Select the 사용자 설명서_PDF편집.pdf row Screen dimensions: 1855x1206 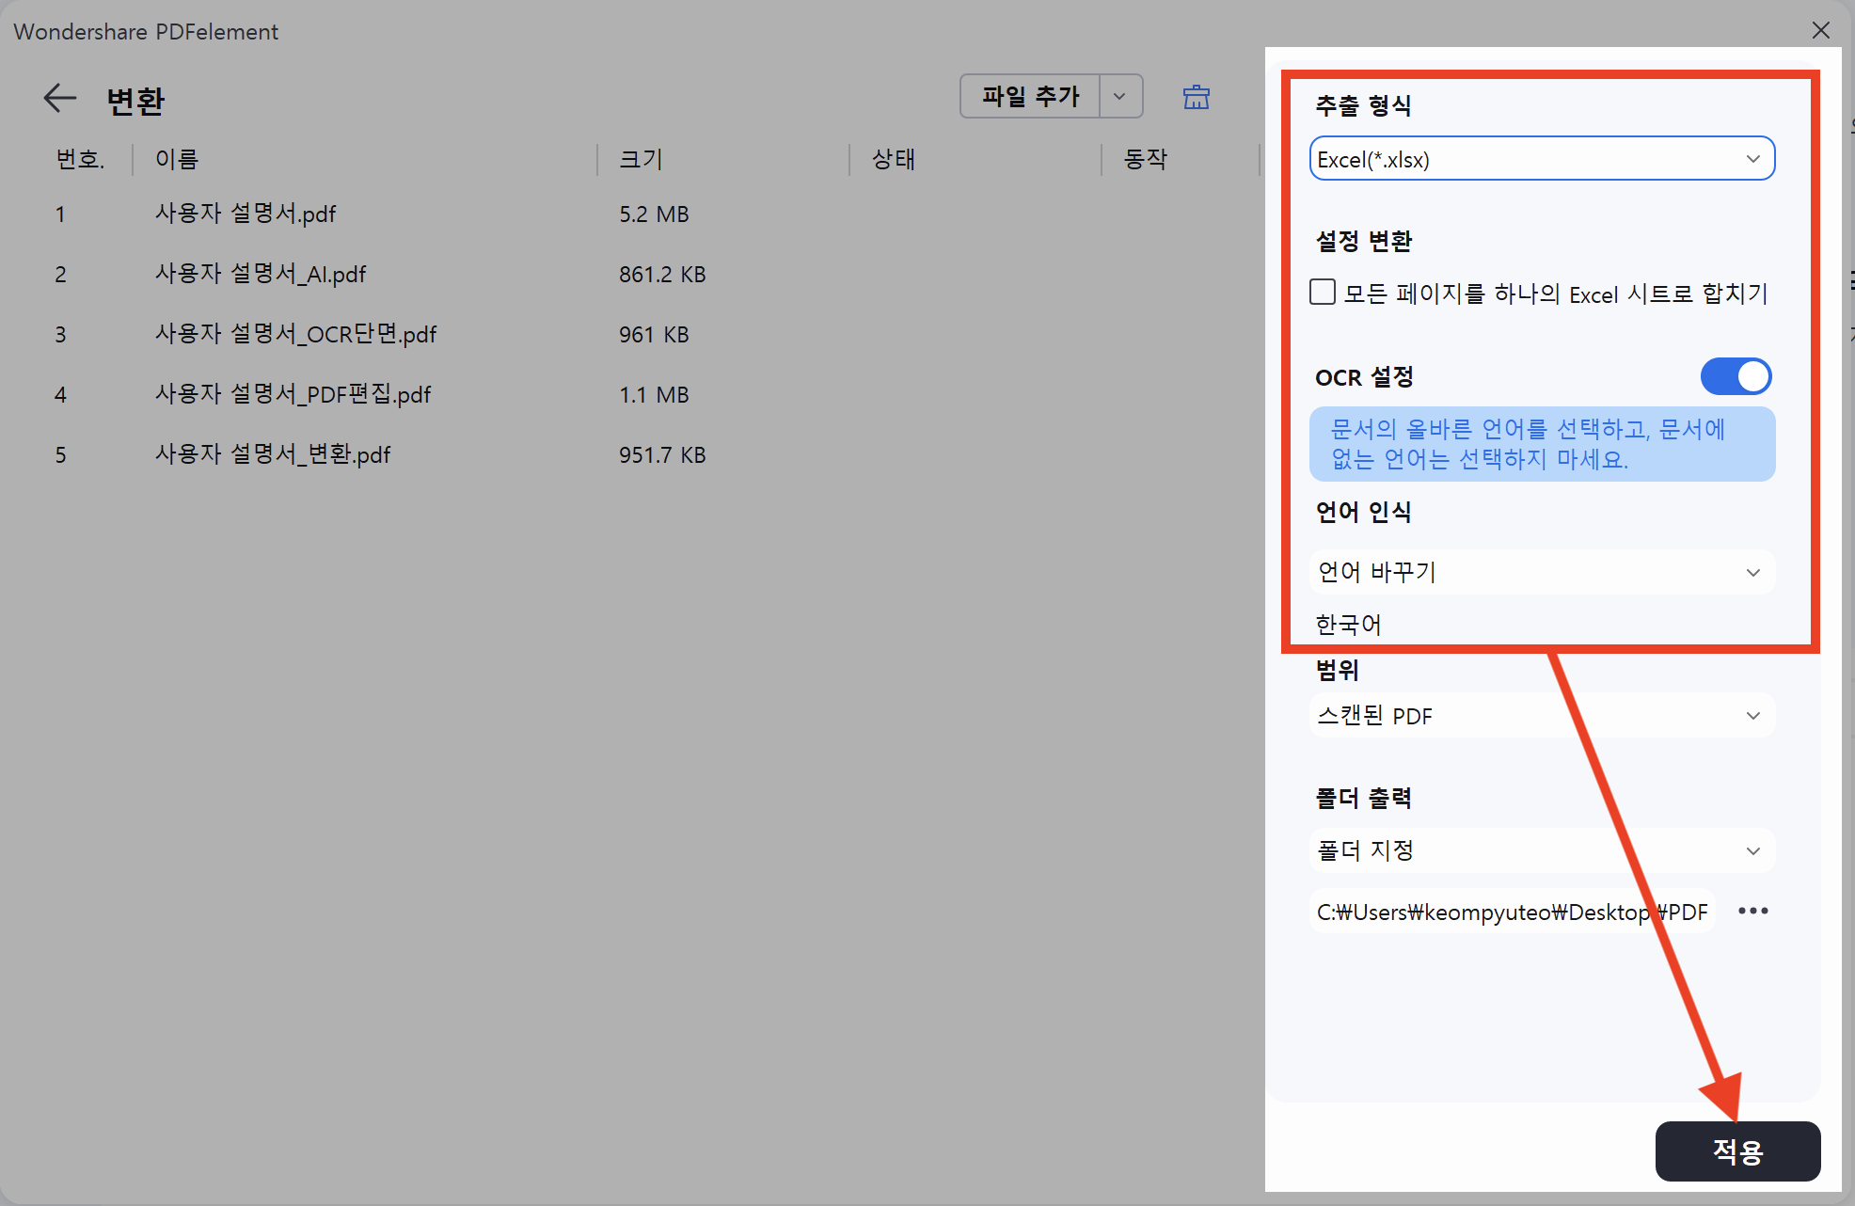[293, 395]
